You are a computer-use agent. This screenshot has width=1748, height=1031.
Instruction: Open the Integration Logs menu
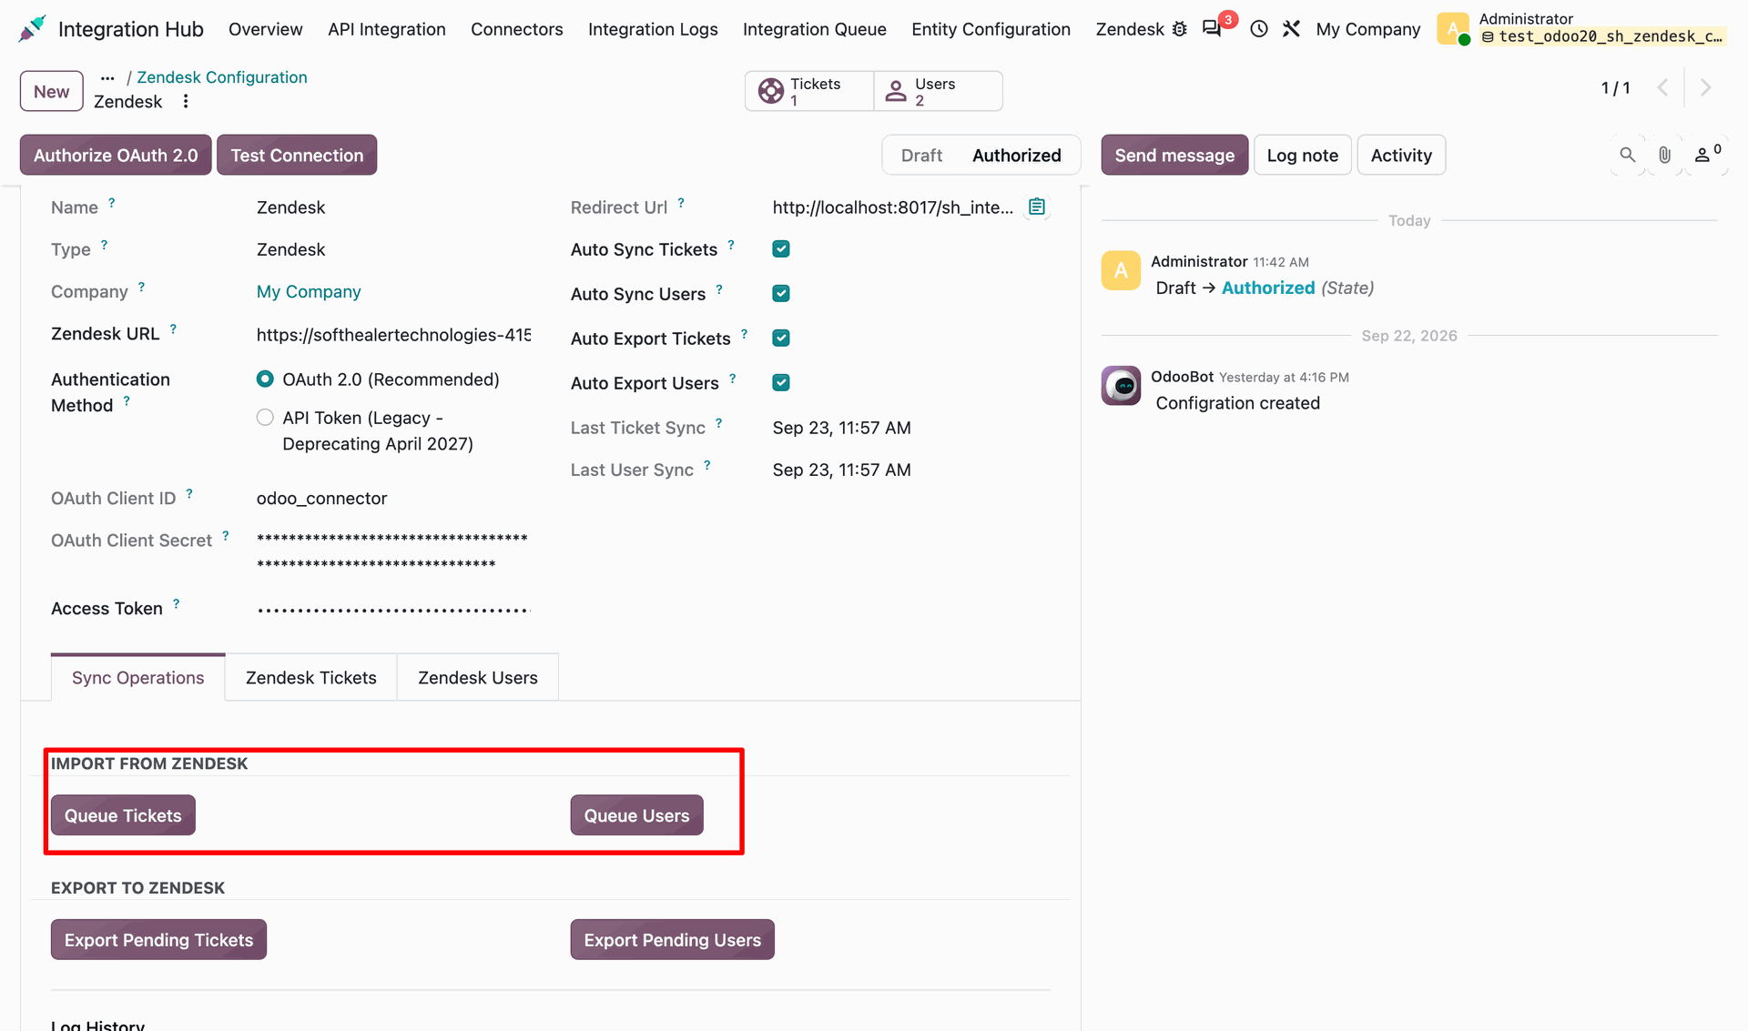653,29
